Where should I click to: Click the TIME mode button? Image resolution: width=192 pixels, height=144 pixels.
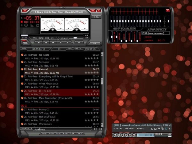tap(26, 43)
